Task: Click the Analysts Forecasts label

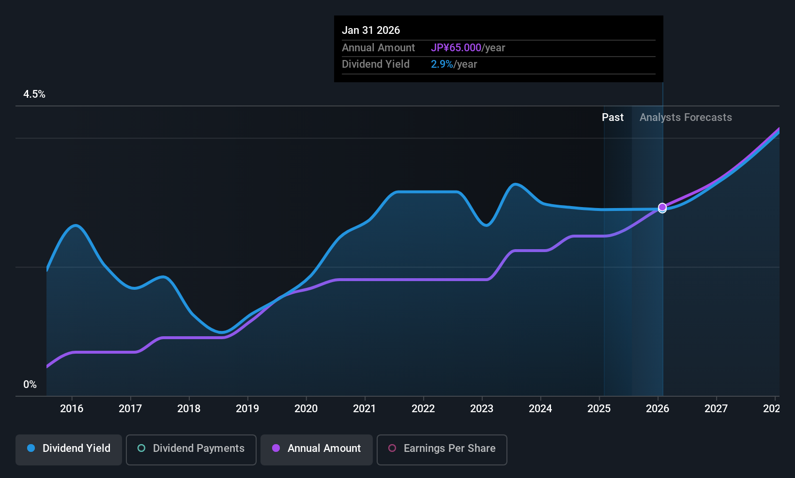Action: pyautogui.click(x=686, y=118)
